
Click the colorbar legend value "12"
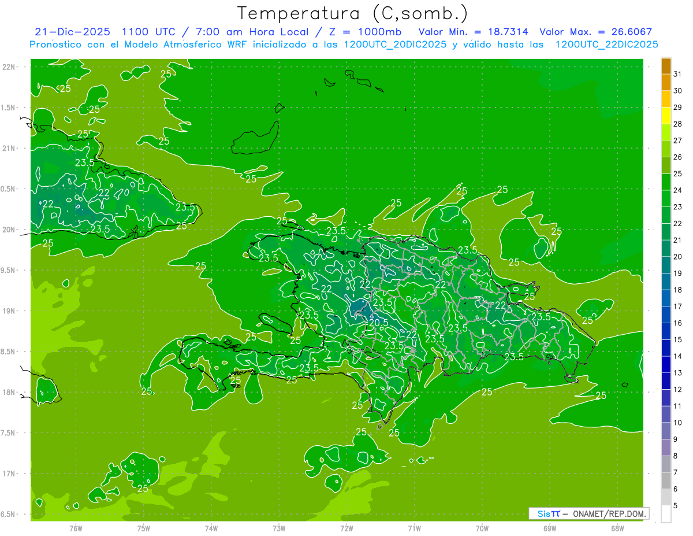677,389
